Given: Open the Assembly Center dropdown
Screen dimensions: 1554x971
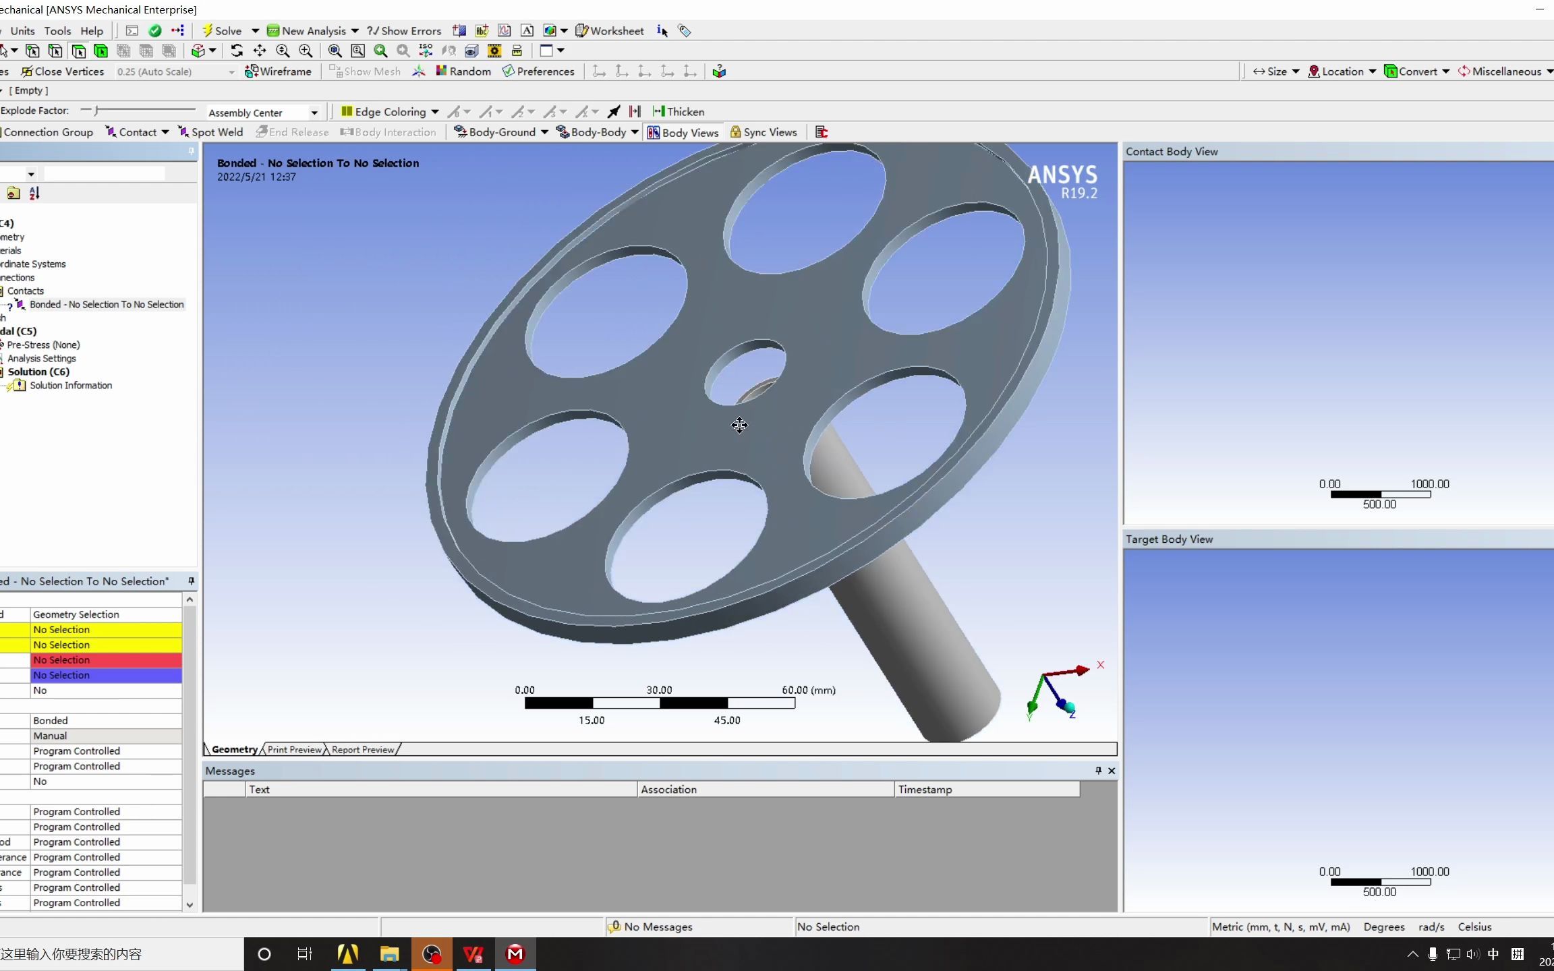Looking at the screenshot, I should 314,113.
